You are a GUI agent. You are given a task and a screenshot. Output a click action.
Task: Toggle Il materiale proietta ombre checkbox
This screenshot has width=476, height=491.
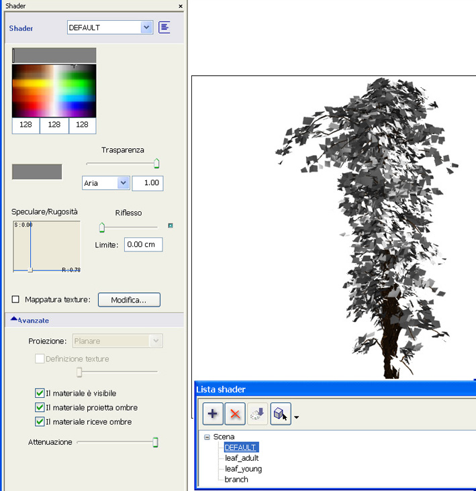coord(40,407)
